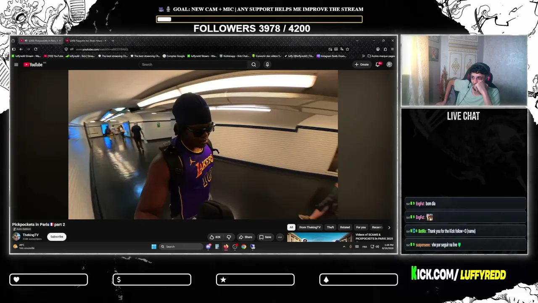Open YouTube notifications bell
This screenshot has width=538, height=303.
tap(378, 64)
